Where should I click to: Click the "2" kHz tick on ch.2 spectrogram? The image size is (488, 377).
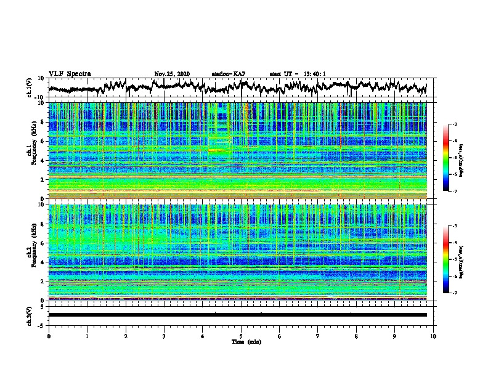point(43,282)
